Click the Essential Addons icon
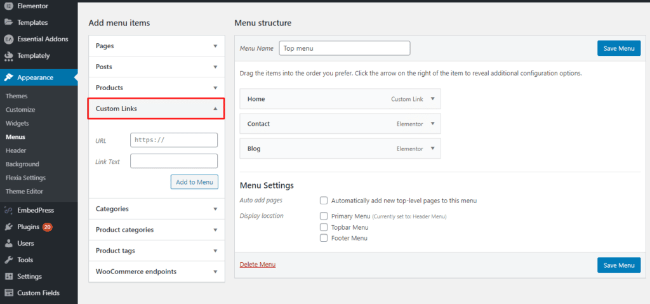650x304 pixels. tap(8, 39)
